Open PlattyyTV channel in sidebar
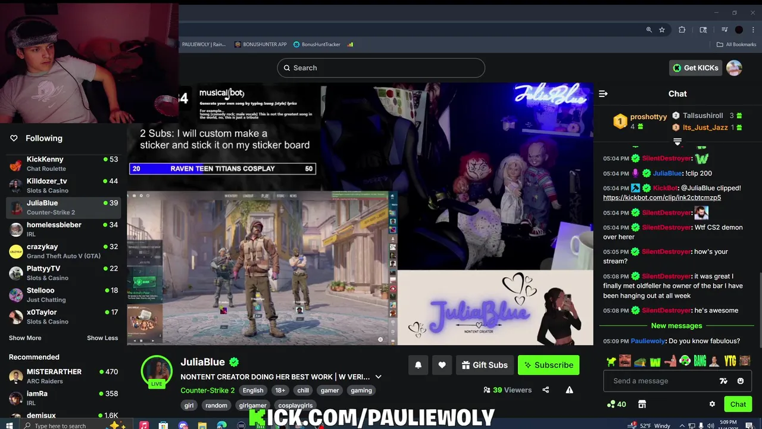The width and height of the screenshot is (762, 429). tap(63, 273)
